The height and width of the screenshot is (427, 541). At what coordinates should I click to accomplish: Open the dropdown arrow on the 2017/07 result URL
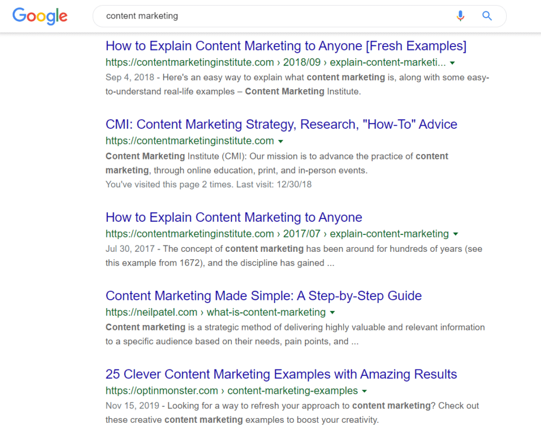(456, 233)
